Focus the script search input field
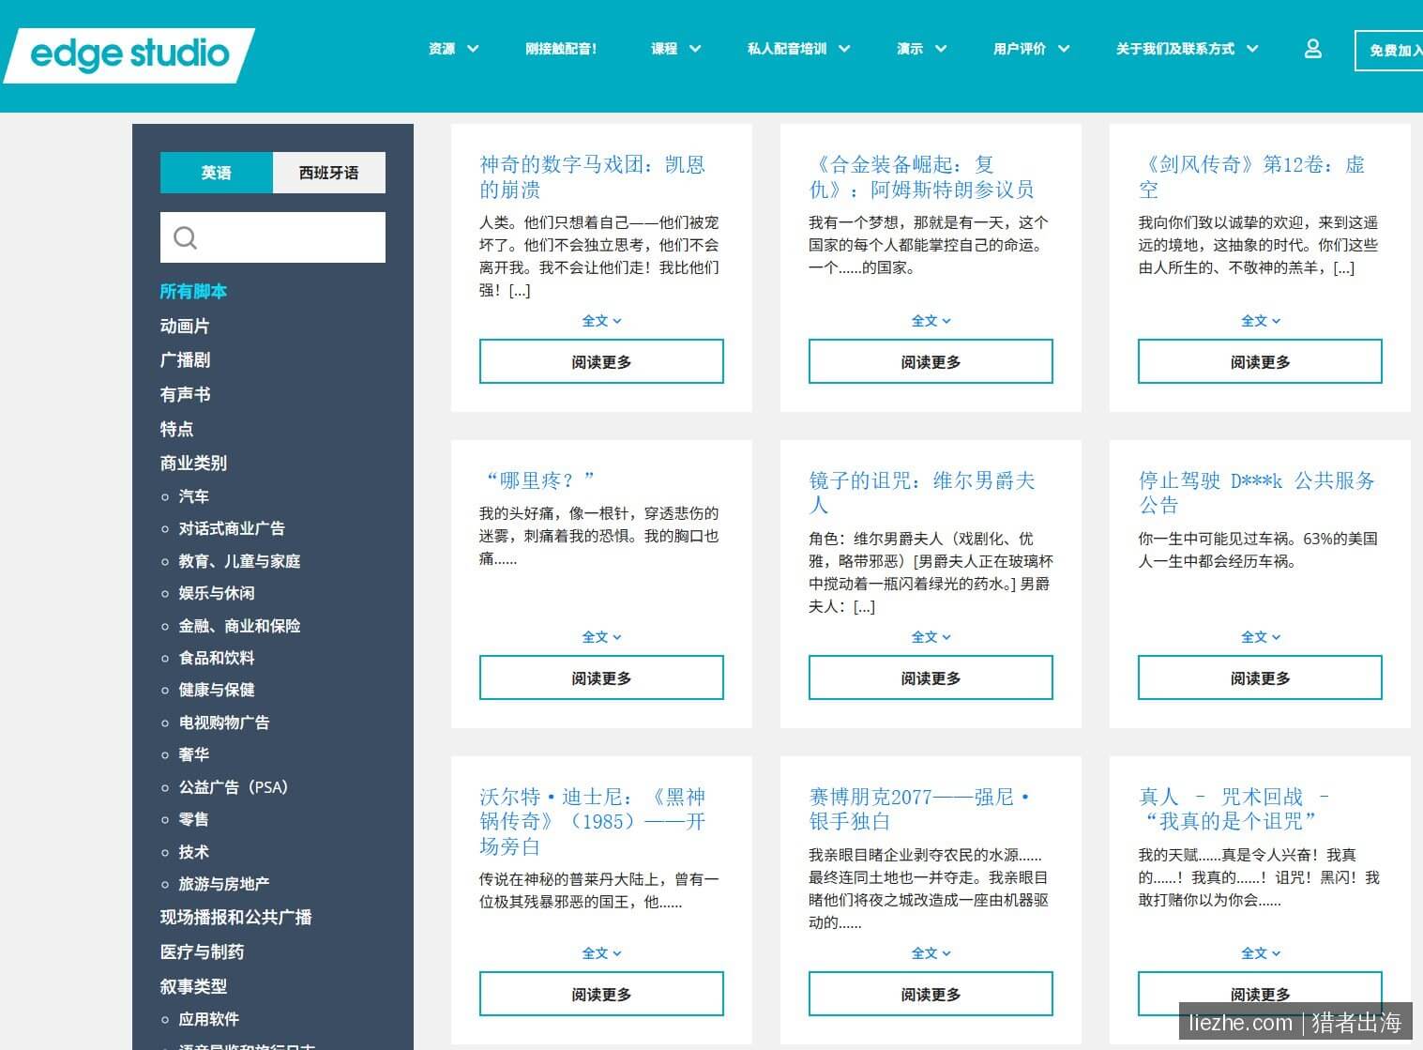Viewport: 1423px width, 1050px height. click(x=273, y=237)
